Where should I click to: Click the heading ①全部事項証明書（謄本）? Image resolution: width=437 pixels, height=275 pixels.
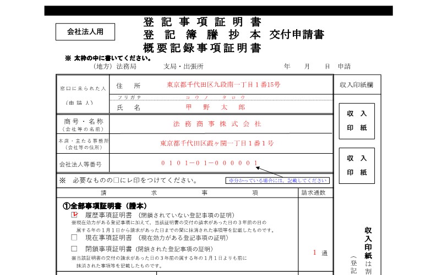(105, 206)
